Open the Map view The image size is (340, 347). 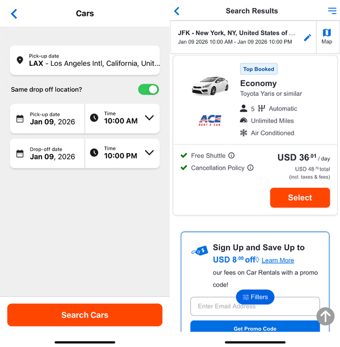327,36
